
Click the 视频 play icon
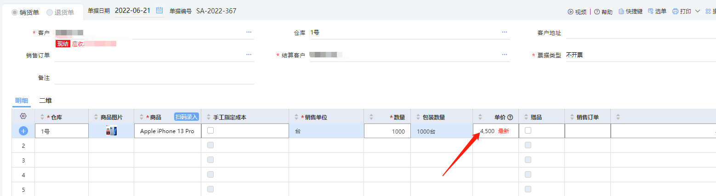pyautogui.click(x=571, y=12)
